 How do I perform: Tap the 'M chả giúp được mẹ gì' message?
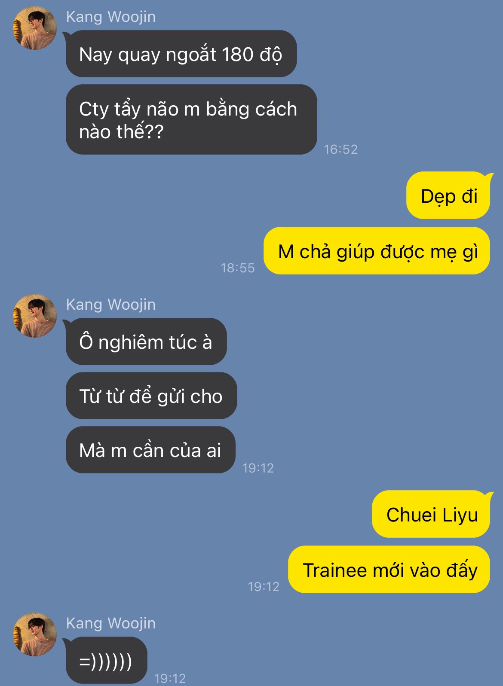(x=377, y=251)
